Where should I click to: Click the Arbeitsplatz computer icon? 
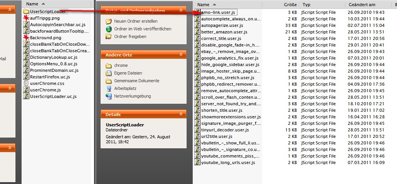(x=109, y=88)
